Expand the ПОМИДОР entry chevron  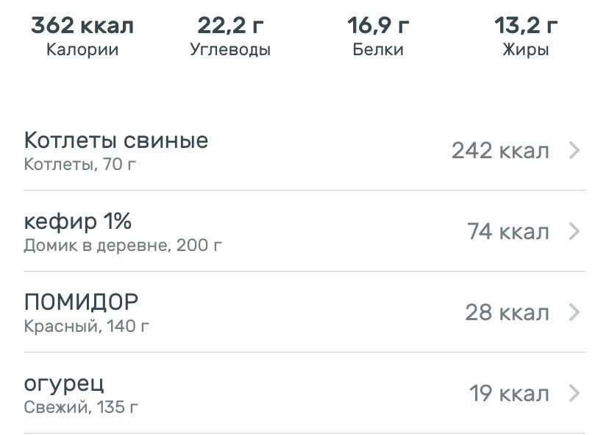[x=575, y=313]
